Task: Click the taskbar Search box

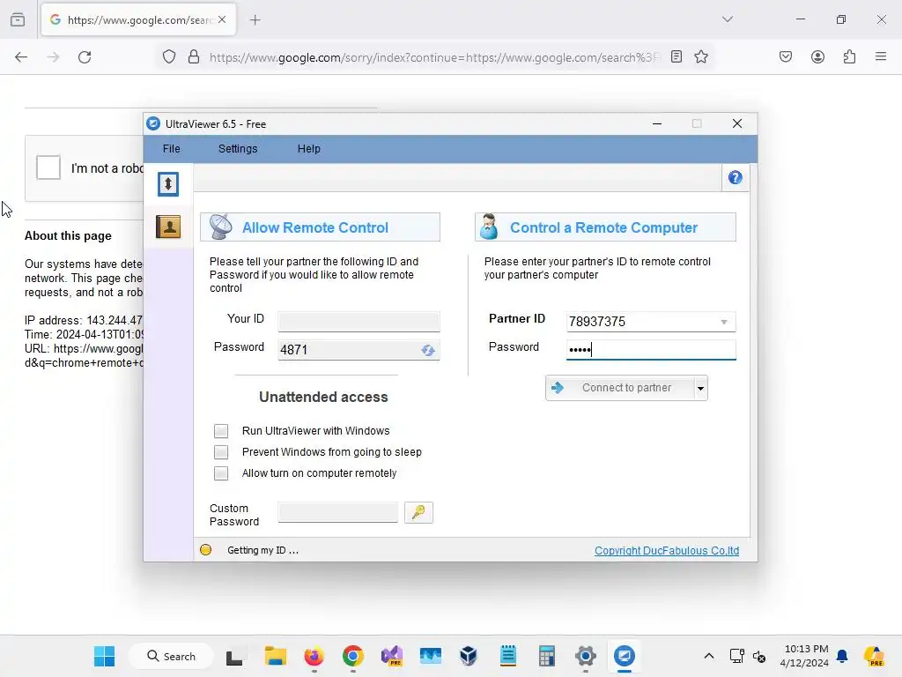Action: pos(172,656)
